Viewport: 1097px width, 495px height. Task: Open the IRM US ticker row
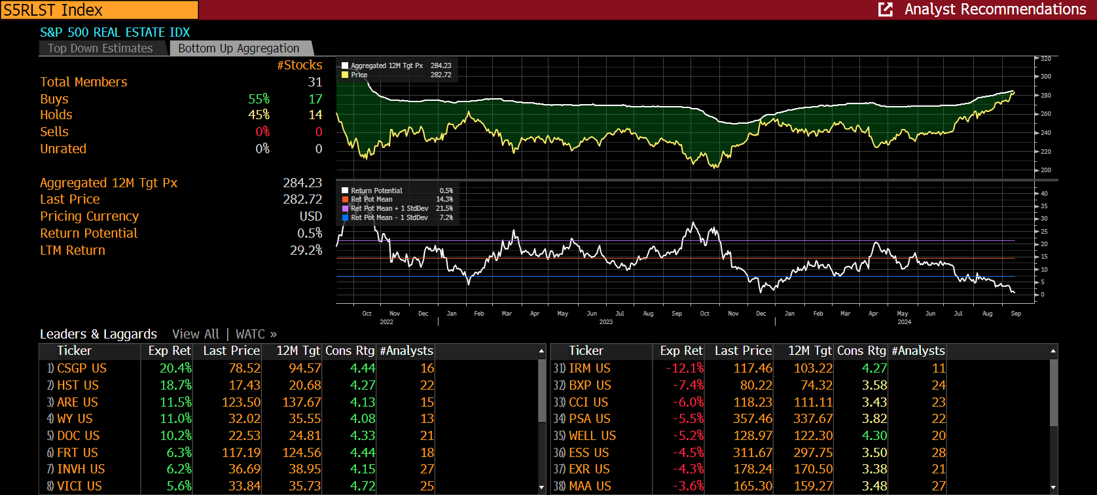589,369
